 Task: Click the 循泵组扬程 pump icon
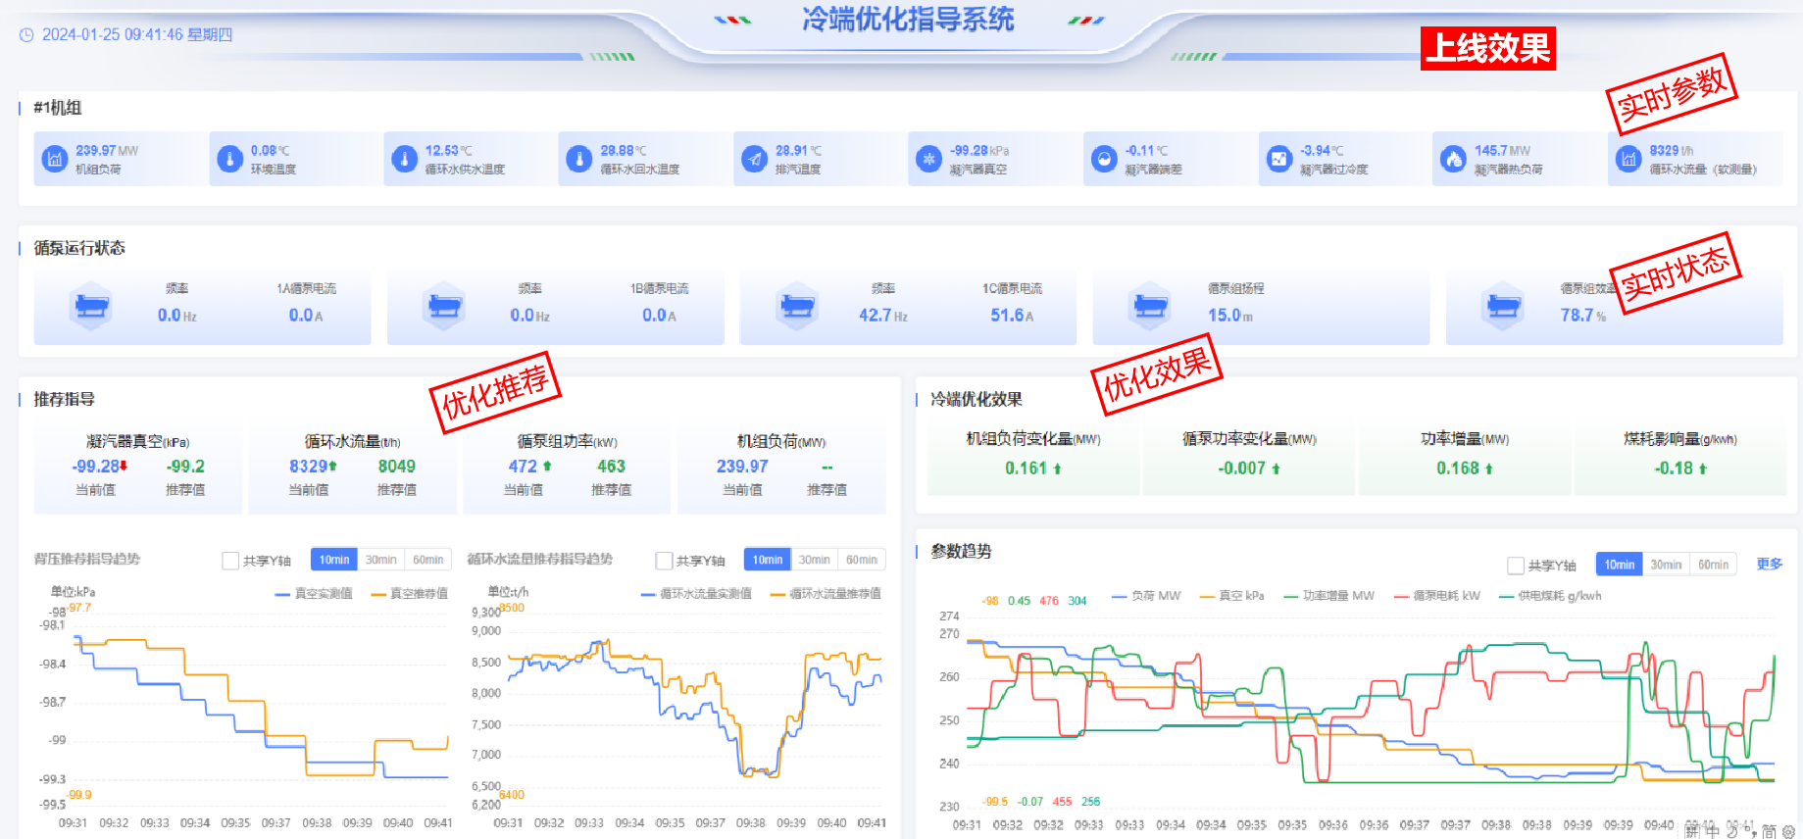pyautogui.click(x=1150, y=307)
